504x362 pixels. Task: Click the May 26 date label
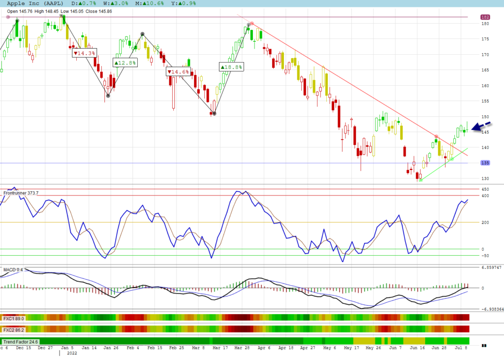click(373, 348)
